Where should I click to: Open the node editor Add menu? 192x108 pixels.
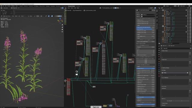tap(75, 8)
